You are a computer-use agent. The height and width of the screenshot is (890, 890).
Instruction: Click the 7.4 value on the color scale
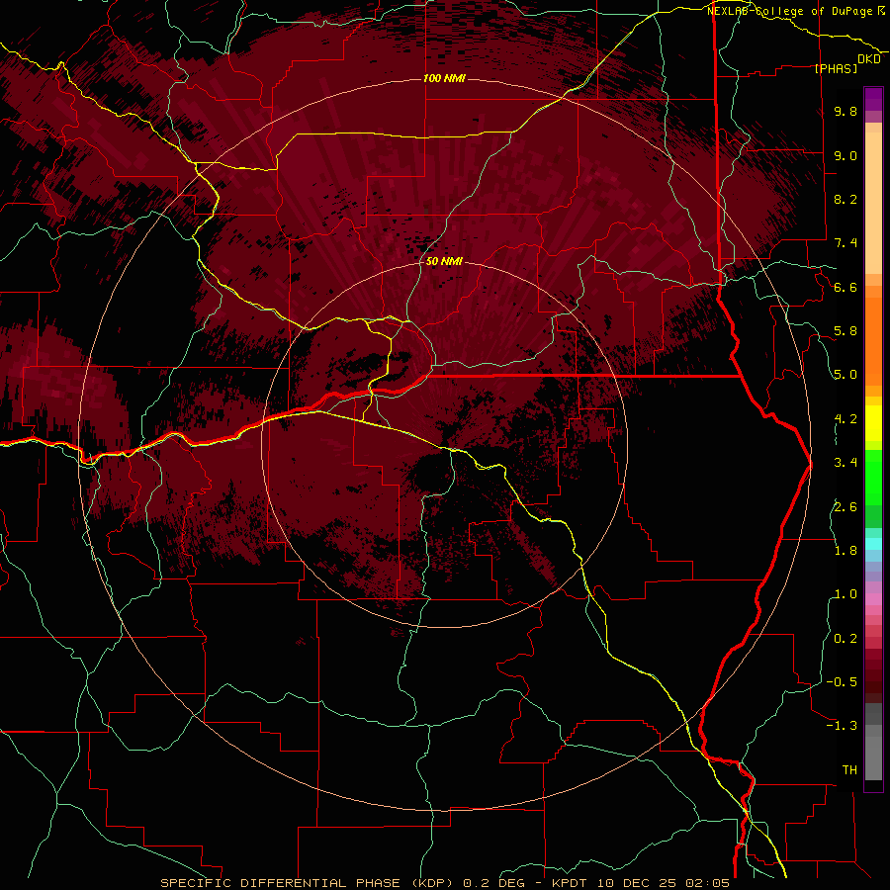(x=845, y=243)
